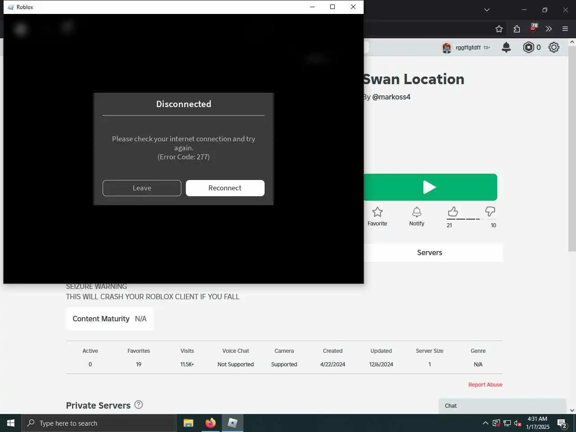The width and height of the screenshot is (576, 432).
Task: Open the network tray icon
Action: click(x=507, y=423)
